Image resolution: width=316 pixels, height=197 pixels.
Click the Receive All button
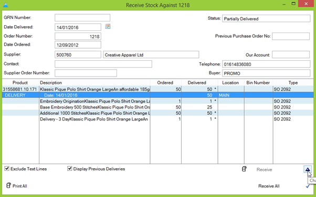pyautogui.click(x=269, y=186)
